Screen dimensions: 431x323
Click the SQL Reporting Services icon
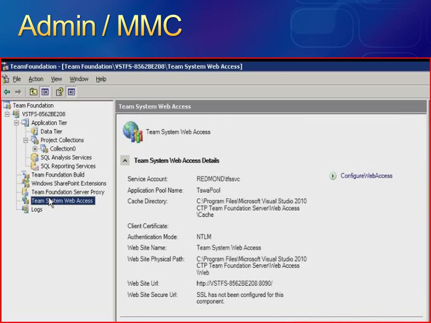point(35,166)
